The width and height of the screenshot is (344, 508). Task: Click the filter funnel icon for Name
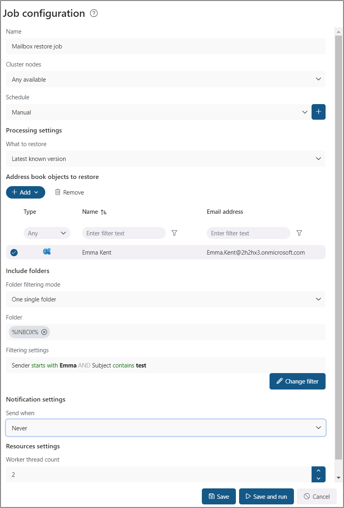(174, 233)
